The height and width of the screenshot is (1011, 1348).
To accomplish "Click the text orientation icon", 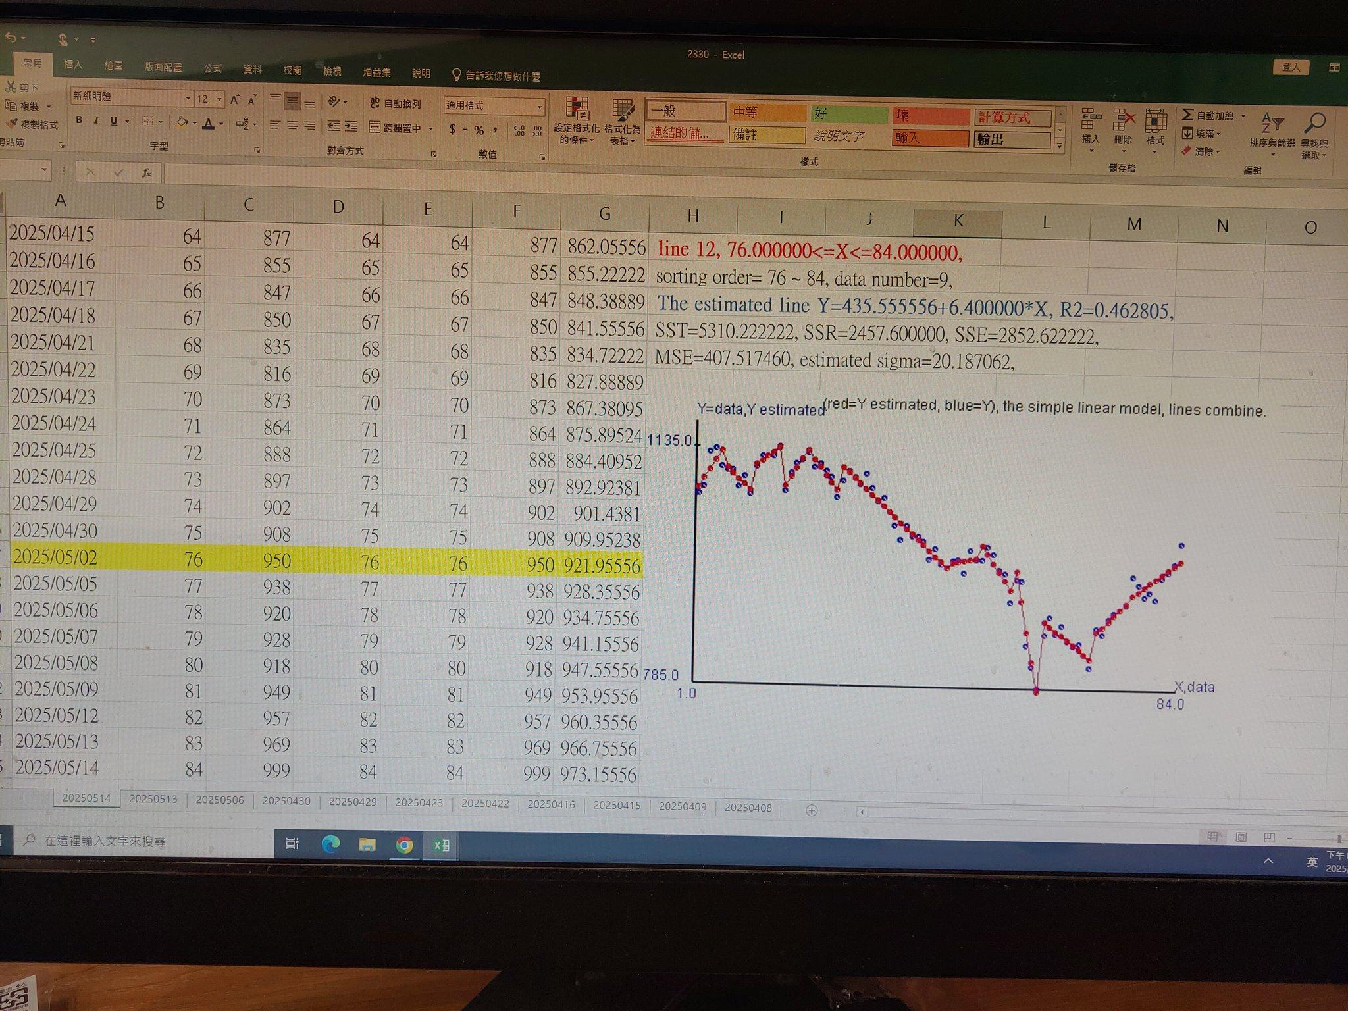I will [x=334, y=101].
